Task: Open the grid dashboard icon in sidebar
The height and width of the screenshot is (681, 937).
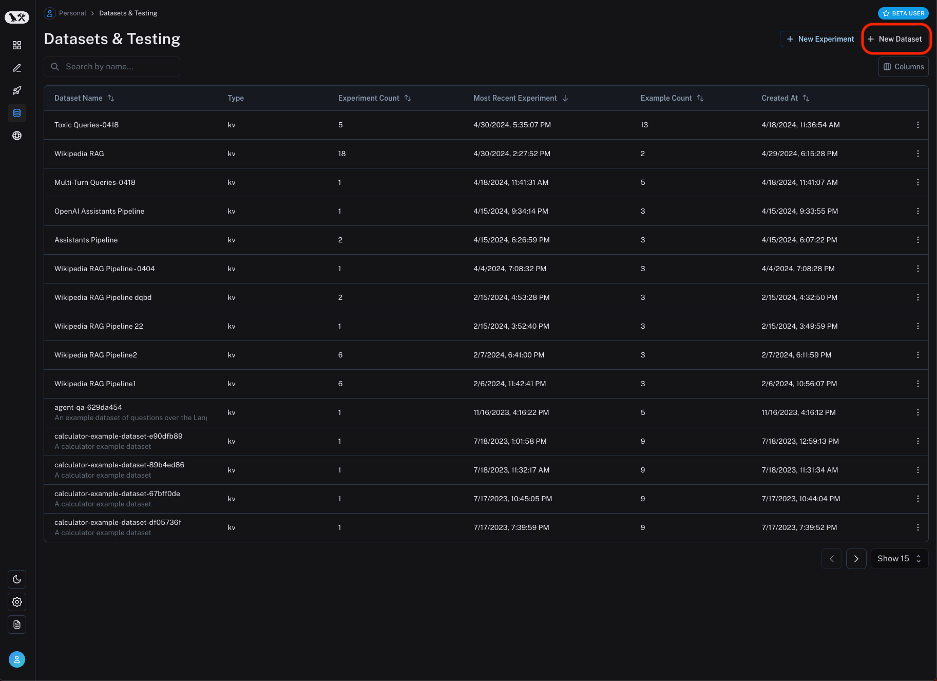Action: pyautogui.click(x=17, y=45)
